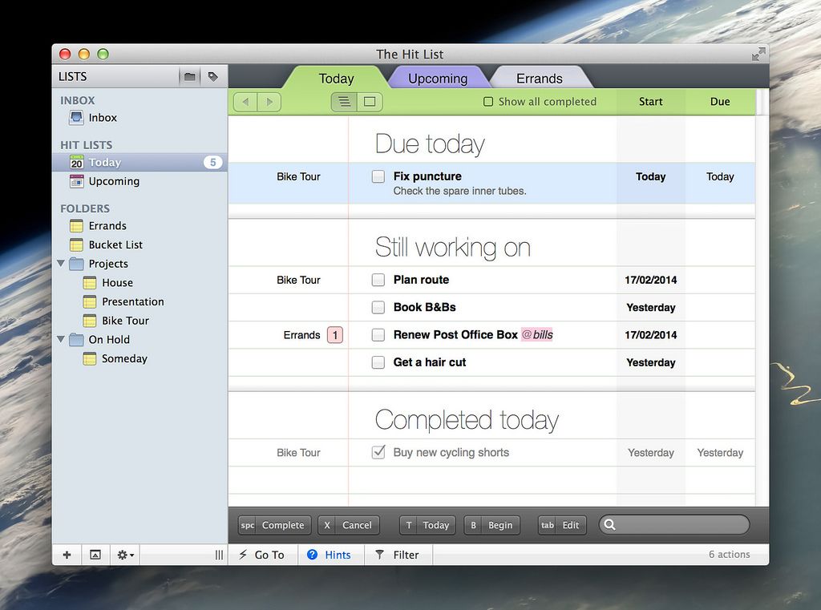The width and height of the screenshot is (821, 610).
Task: Go back with the left arrow button
Action: tap(245, 102)
